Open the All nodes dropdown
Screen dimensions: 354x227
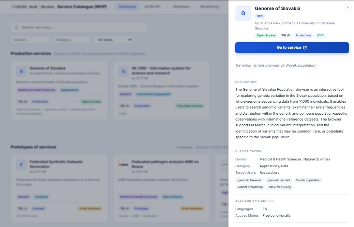113,40
